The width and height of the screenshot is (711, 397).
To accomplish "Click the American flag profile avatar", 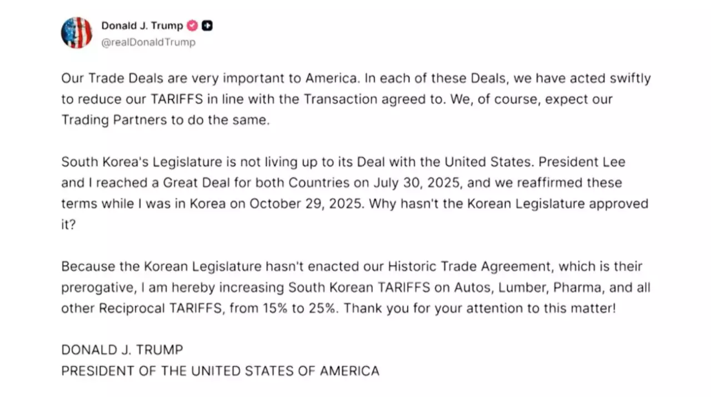I will pos(77,33).
